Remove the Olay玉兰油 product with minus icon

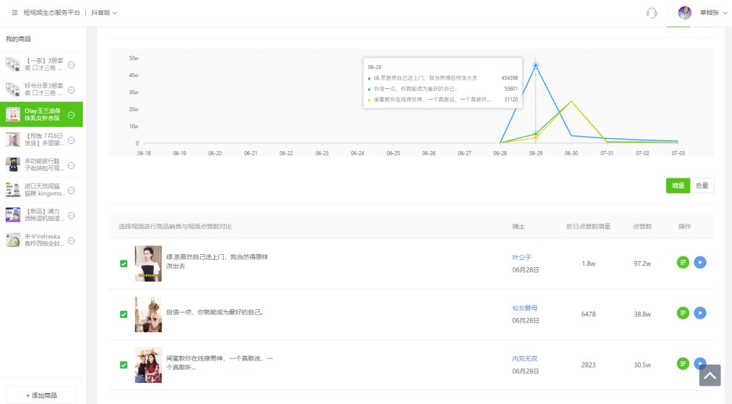71,115
